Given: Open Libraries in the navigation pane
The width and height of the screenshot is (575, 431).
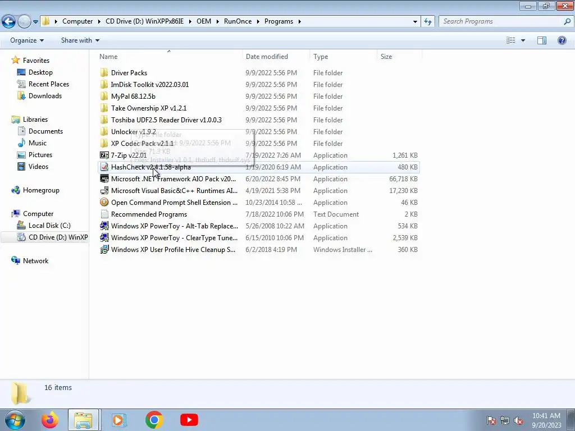Looking at the screenshot, I should 35,120.
